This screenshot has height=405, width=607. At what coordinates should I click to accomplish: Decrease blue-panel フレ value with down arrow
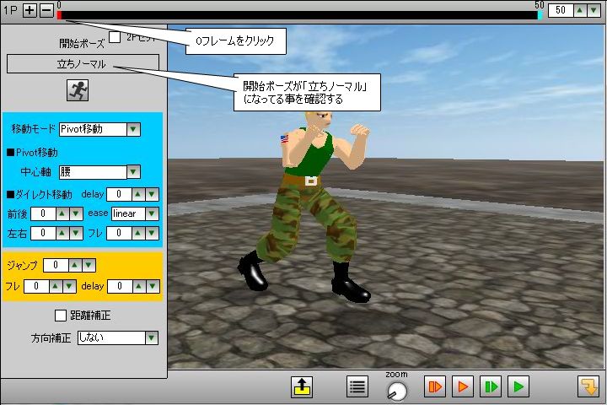(152, 233)
